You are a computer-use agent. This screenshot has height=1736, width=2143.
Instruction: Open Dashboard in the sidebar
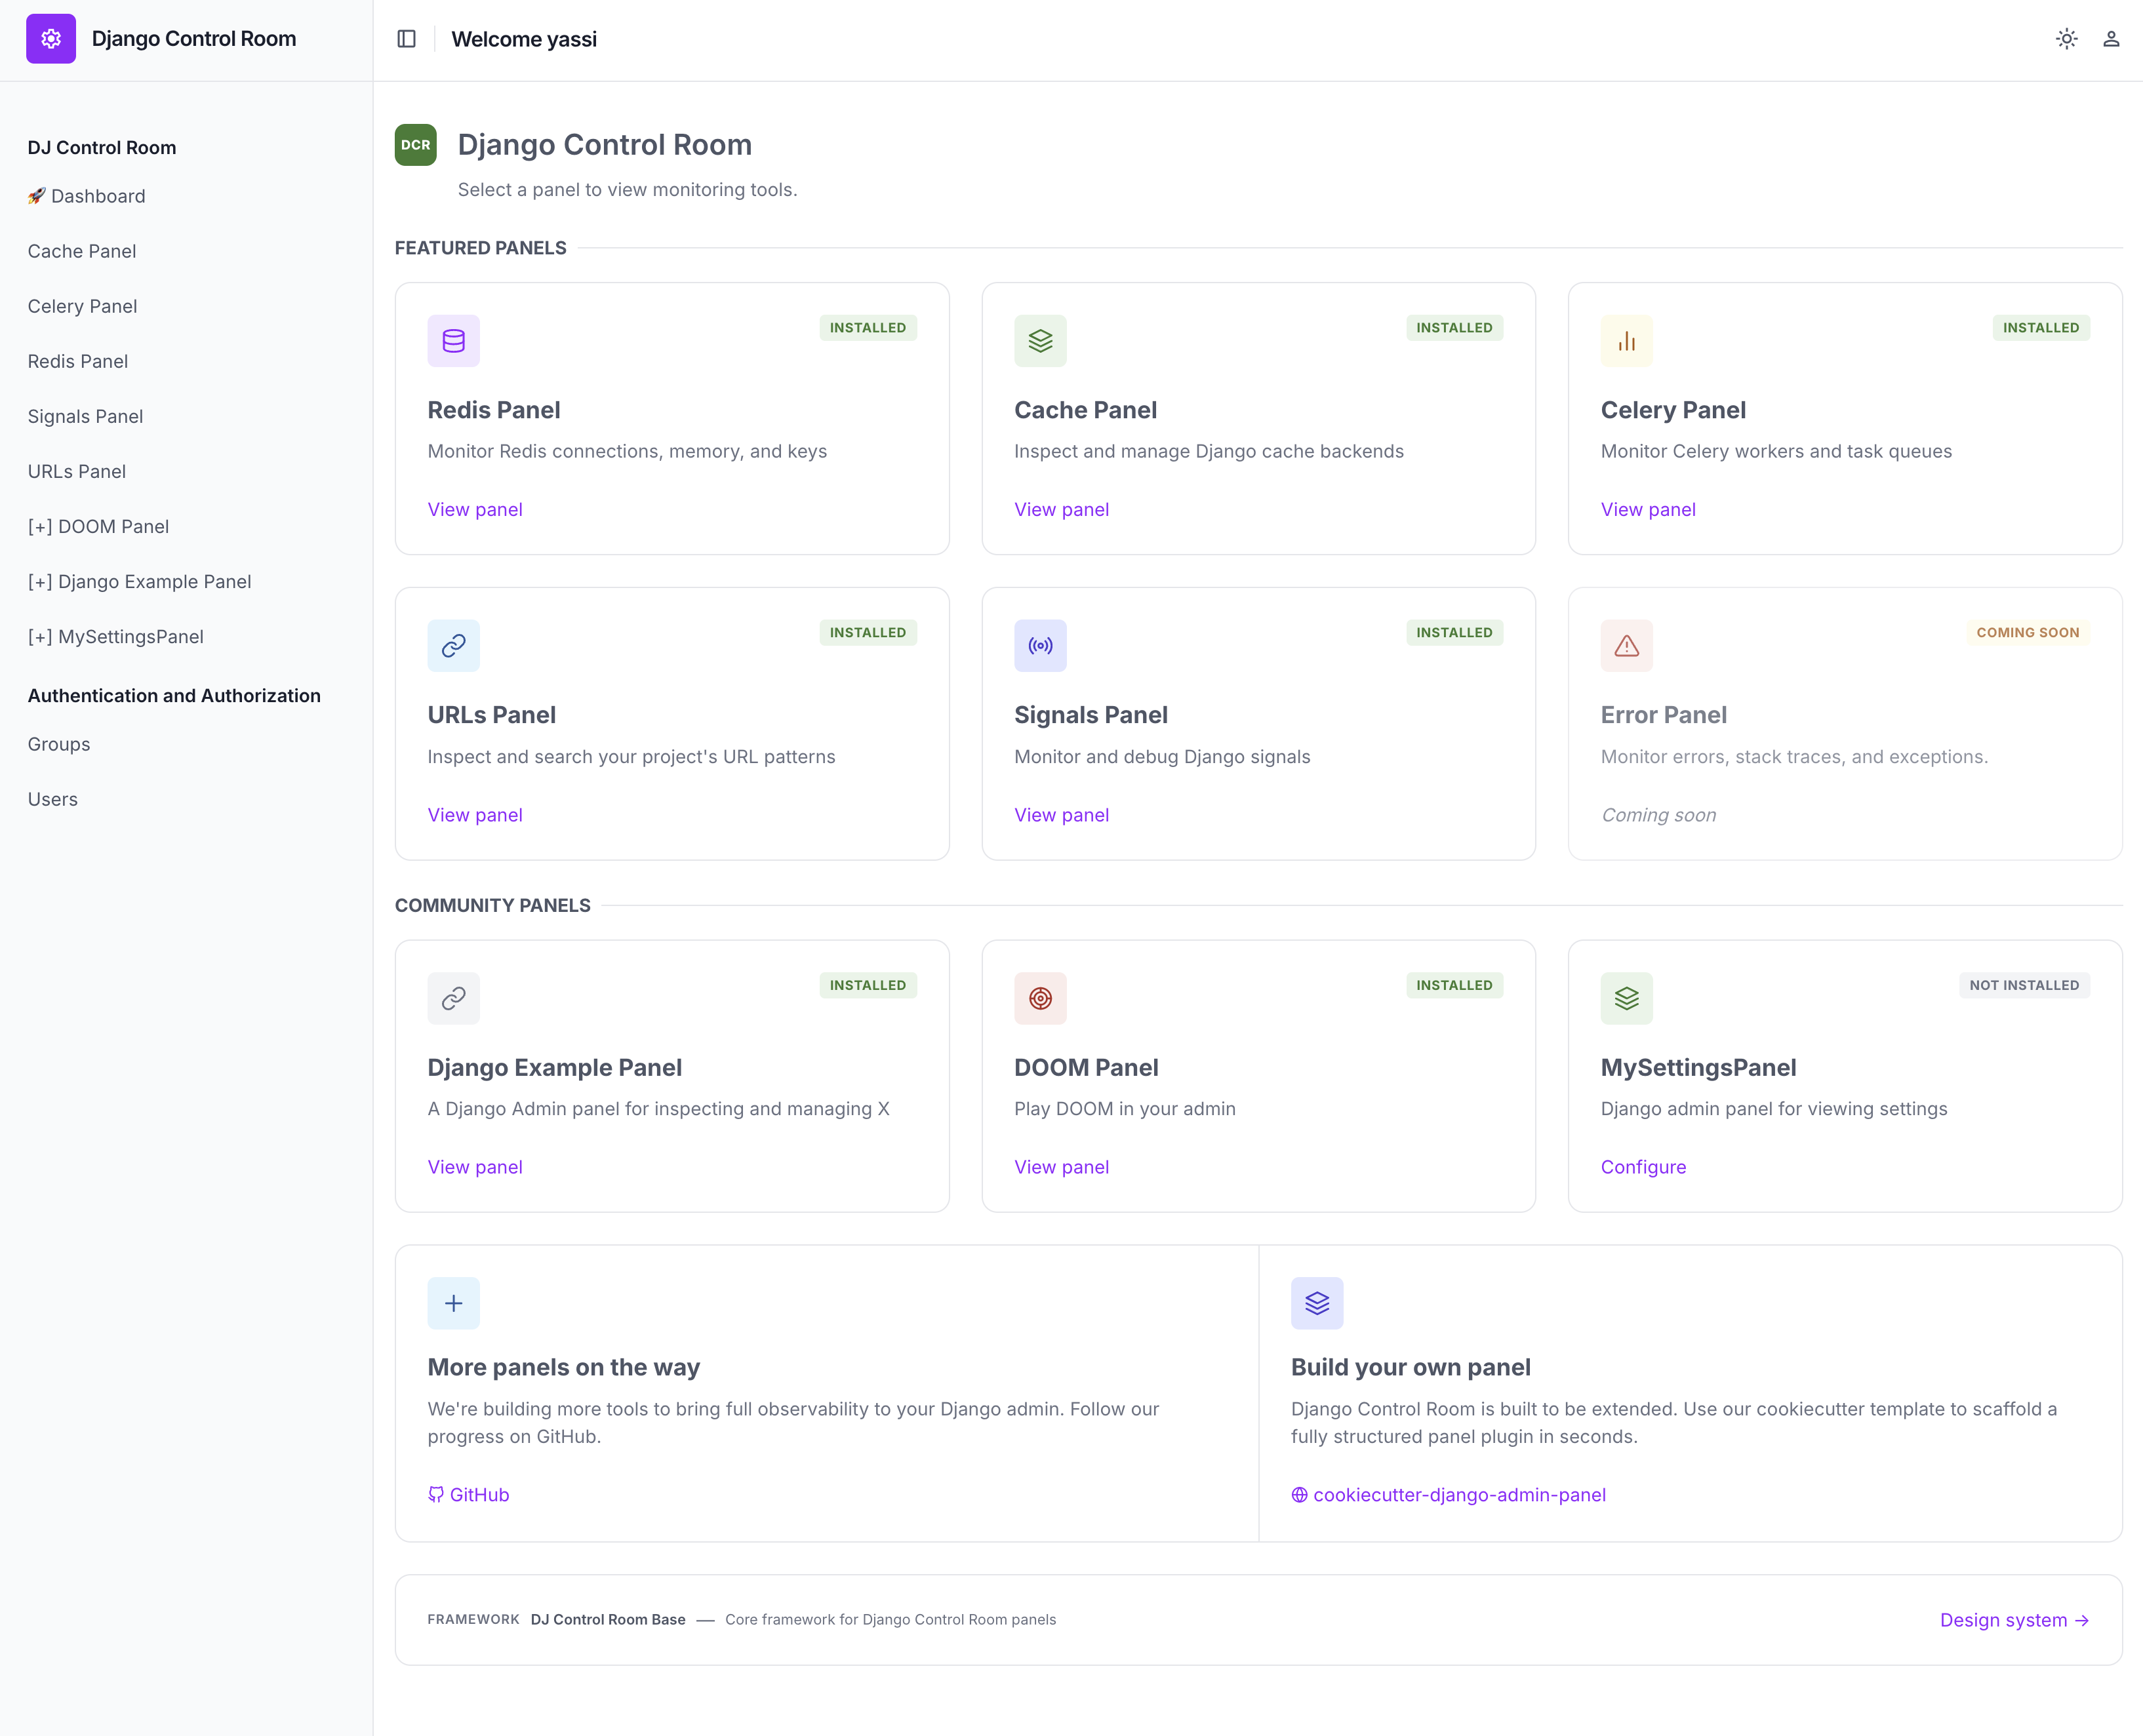tap(87, 196)
